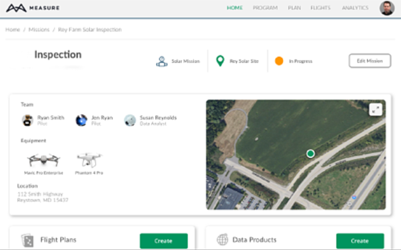Click the green Rey Solar Site pin
This screenshot has width=401, height=250.
tap(220, 61)
